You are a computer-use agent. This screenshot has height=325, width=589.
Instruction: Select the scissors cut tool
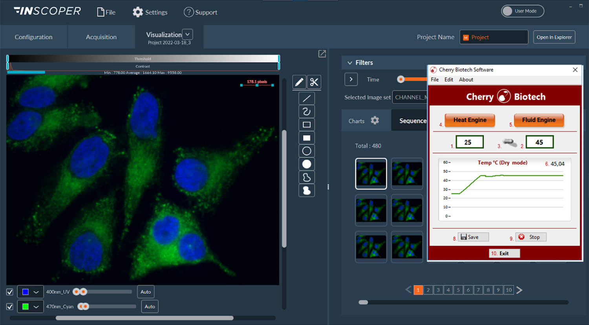[314, 82]
